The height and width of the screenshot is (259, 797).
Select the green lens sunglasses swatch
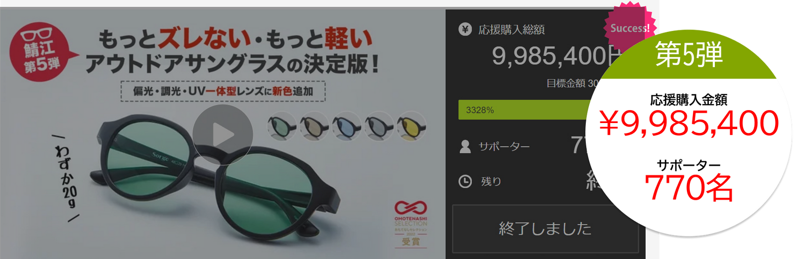[x=282, y=126]
